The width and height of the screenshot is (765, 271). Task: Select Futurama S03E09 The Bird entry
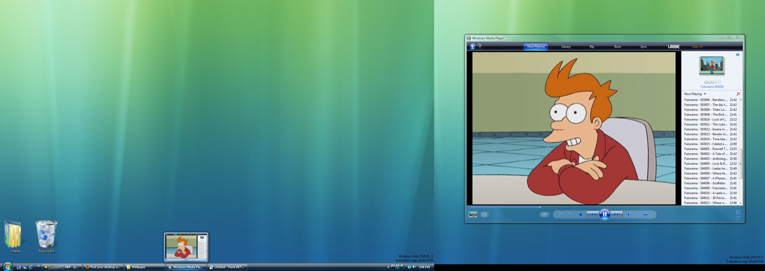pos(710,115)
